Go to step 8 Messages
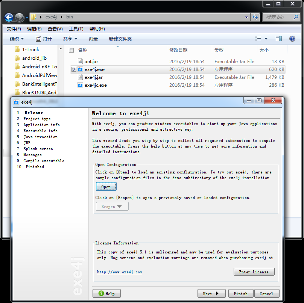The image size is (304, 303). [29, 155]
